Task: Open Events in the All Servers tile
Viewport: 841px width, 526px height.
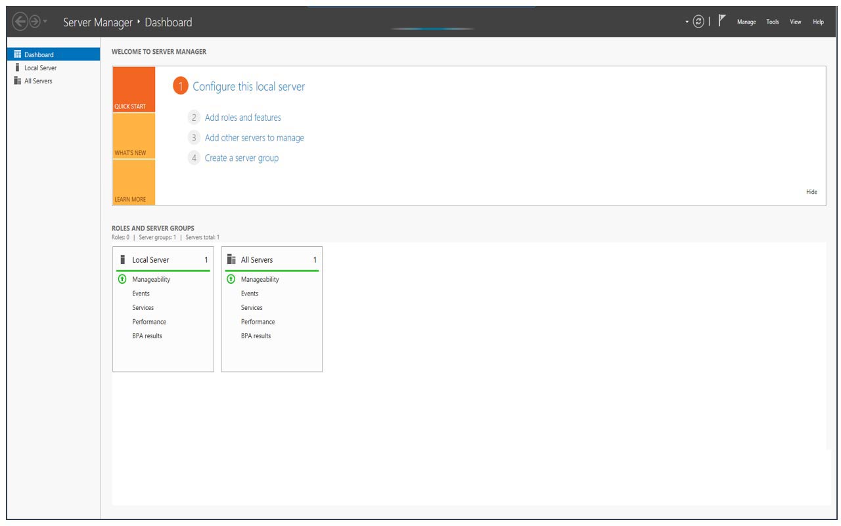Action: click(x=250, y=294)
